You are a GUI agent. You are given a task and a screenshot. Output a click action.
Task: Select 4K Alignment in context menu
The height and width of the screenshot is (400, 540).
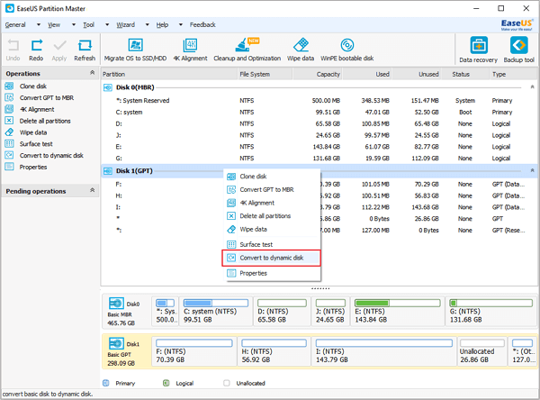click(x=273, y=203)
